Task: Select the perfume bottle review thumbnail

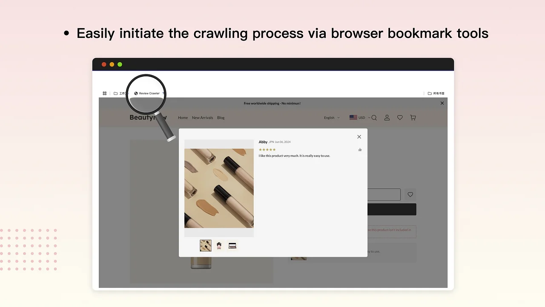Action: coord(219,245)
